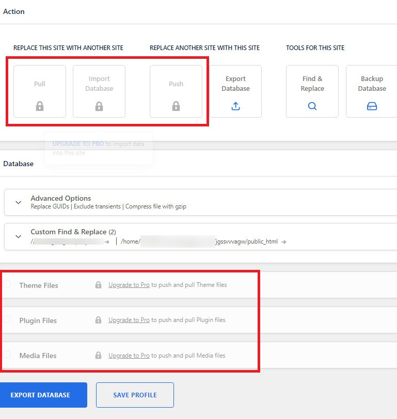Screen dimensions: 397x419
Task: Click the lock icon next to Theme Files
Action: point(98,285)
